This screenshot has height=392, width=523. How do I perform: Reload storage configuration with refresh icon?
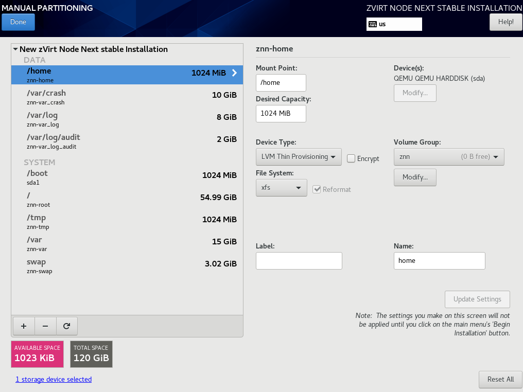[67, 326]
